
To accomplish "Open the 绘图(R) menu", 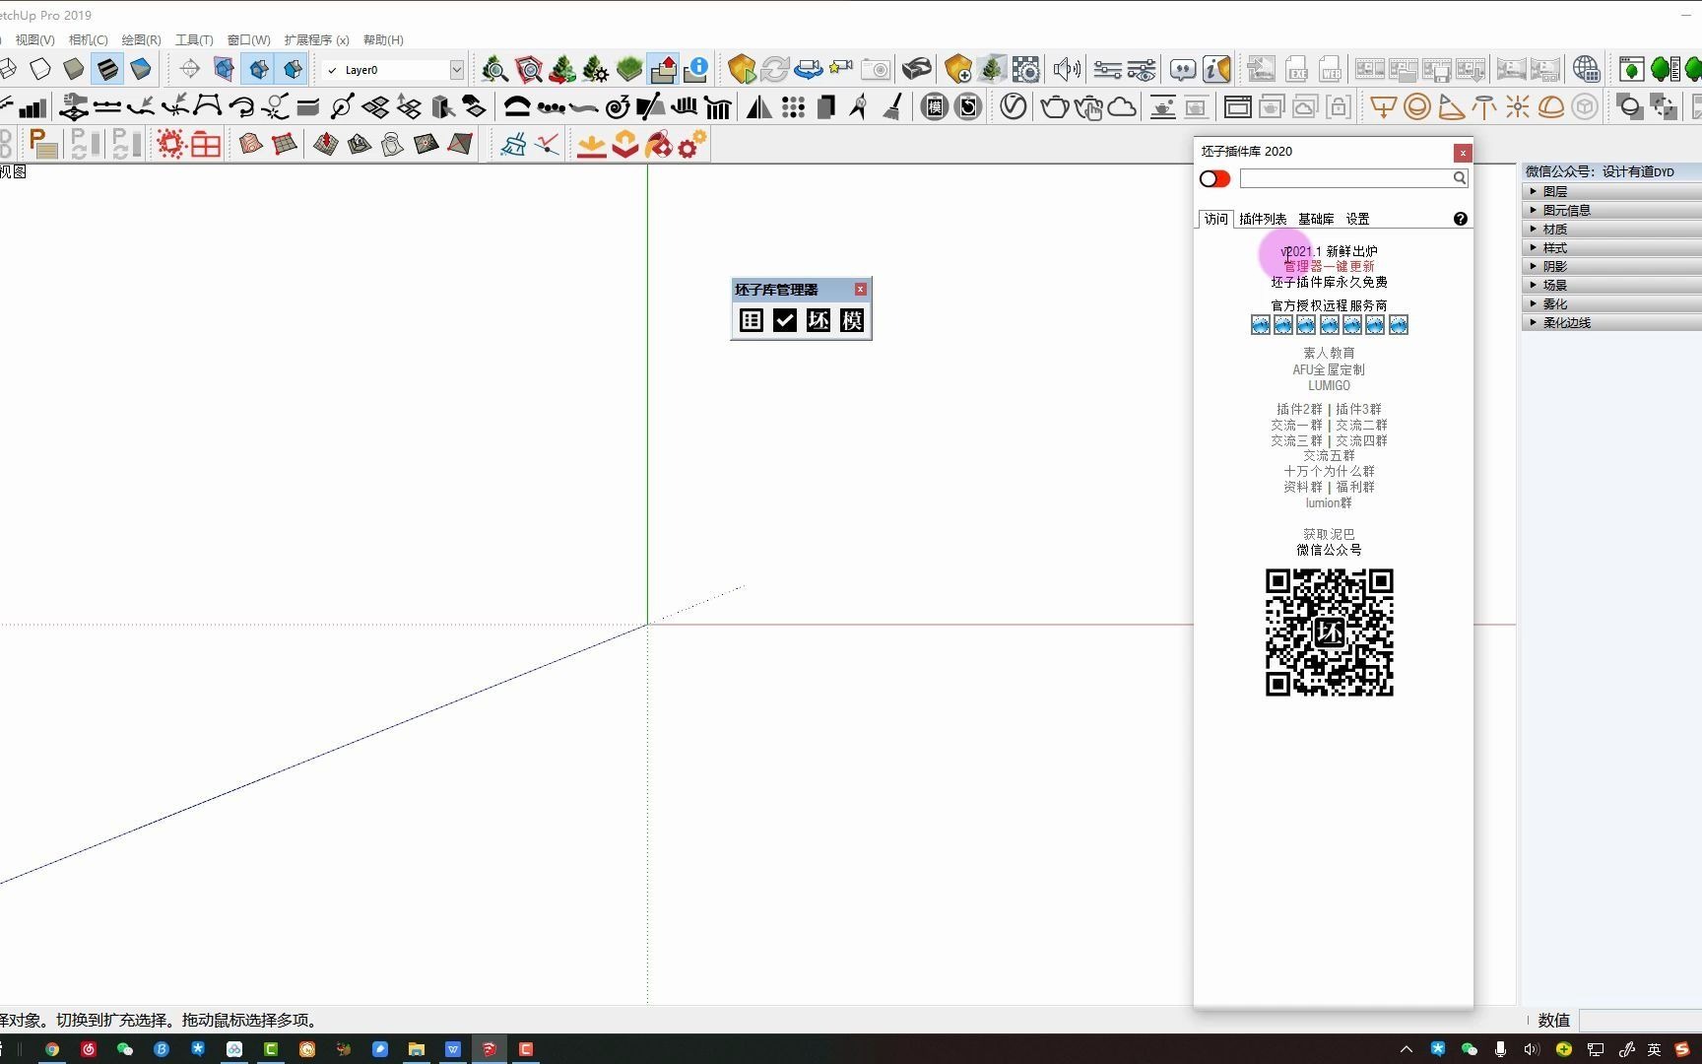I will coord(141,40).
